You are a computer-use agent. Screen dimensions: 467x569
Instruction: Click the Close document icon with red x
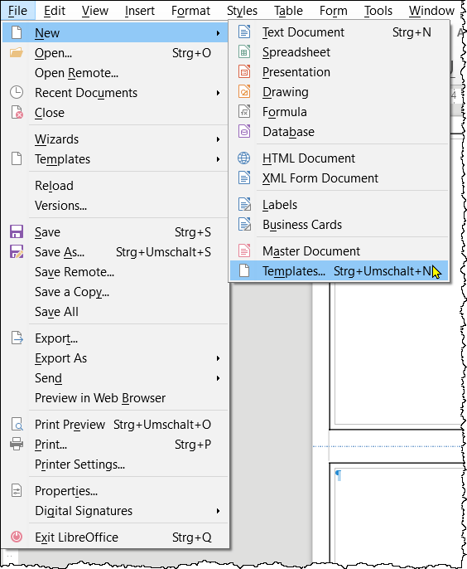17,113
